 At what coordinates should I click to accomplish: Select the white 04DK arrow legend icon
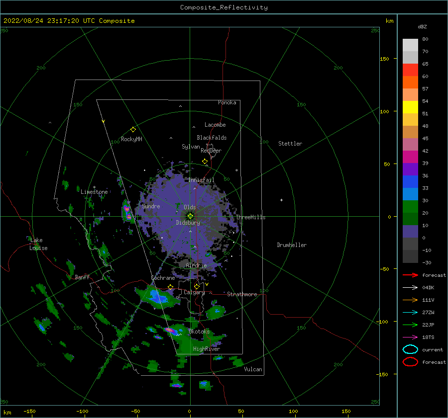410,288
